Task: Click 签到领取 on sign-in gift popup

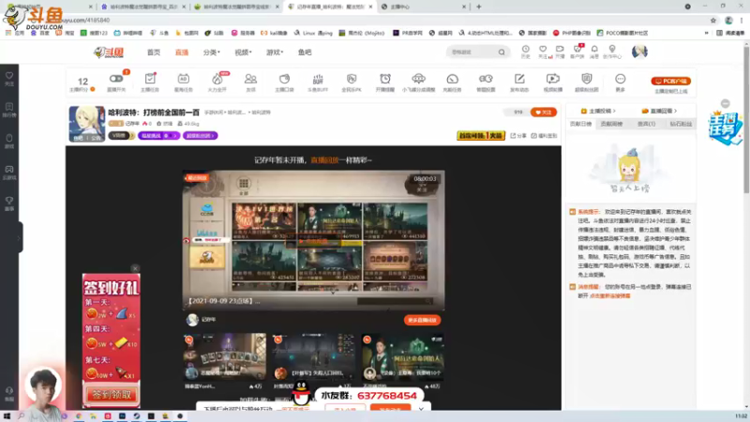Action: tap(112, 395)
